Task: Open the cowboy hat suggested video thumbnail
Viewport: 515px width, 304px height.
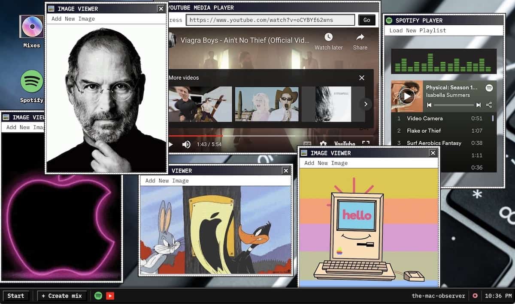Action: (x=267, y=104)
